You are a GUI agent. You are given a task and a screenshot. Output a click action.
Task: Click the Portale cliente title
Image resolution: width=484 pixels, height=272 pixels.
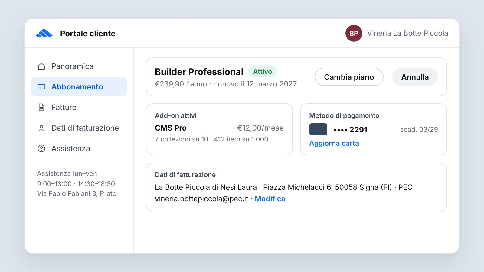point(88,34)
